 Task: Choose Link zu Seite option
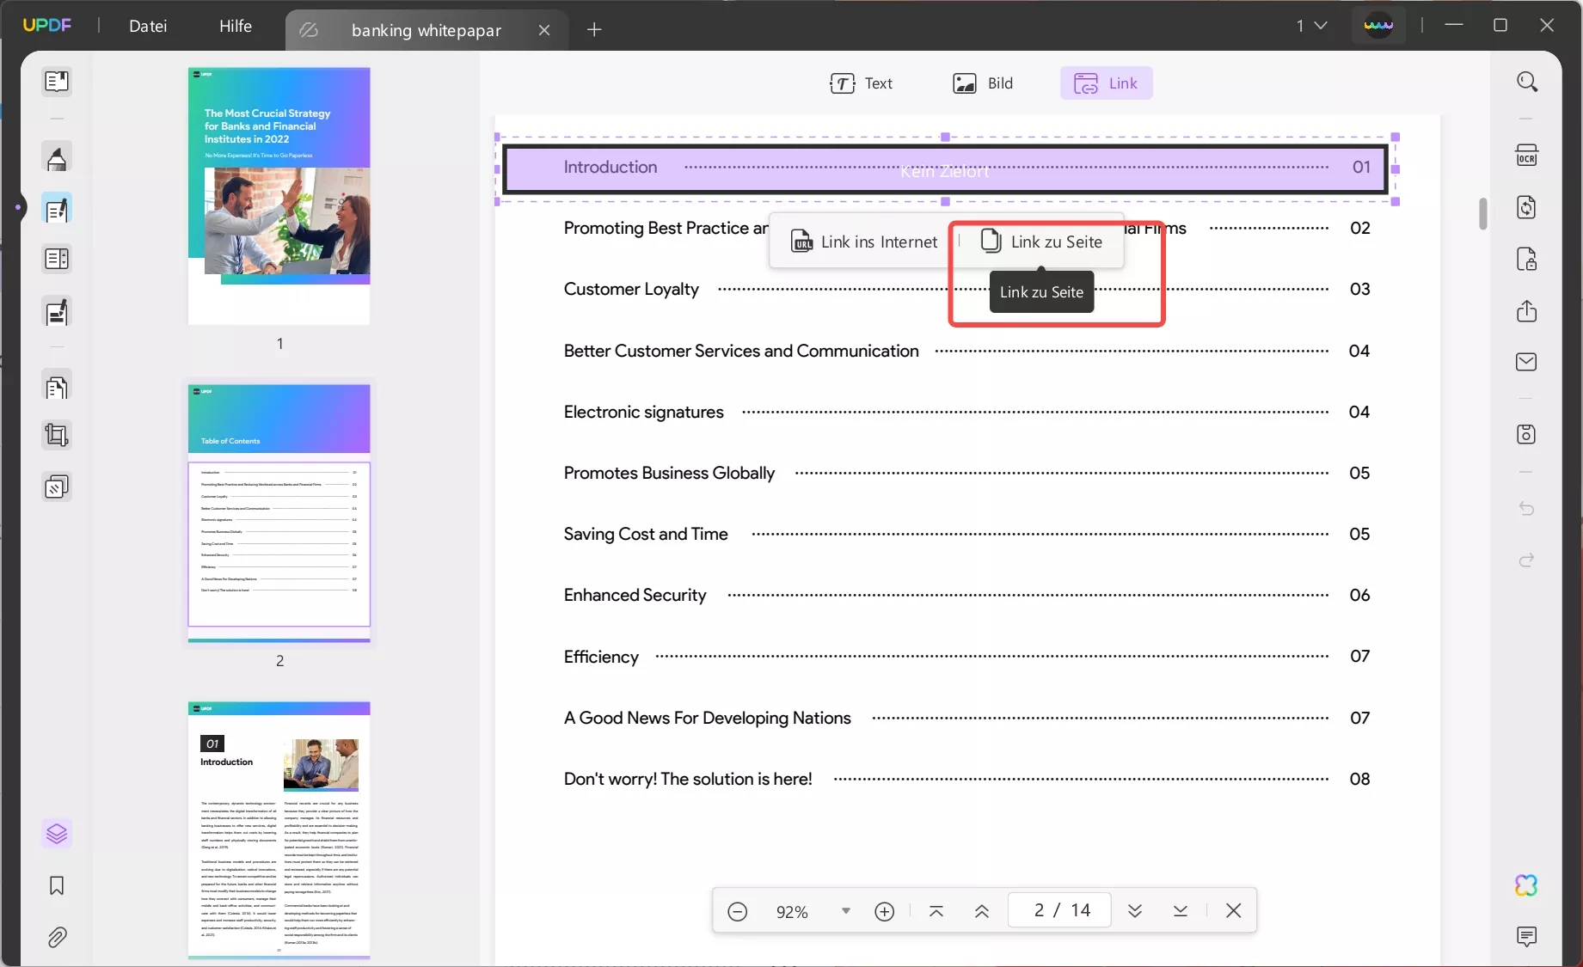click(1042, 242)
